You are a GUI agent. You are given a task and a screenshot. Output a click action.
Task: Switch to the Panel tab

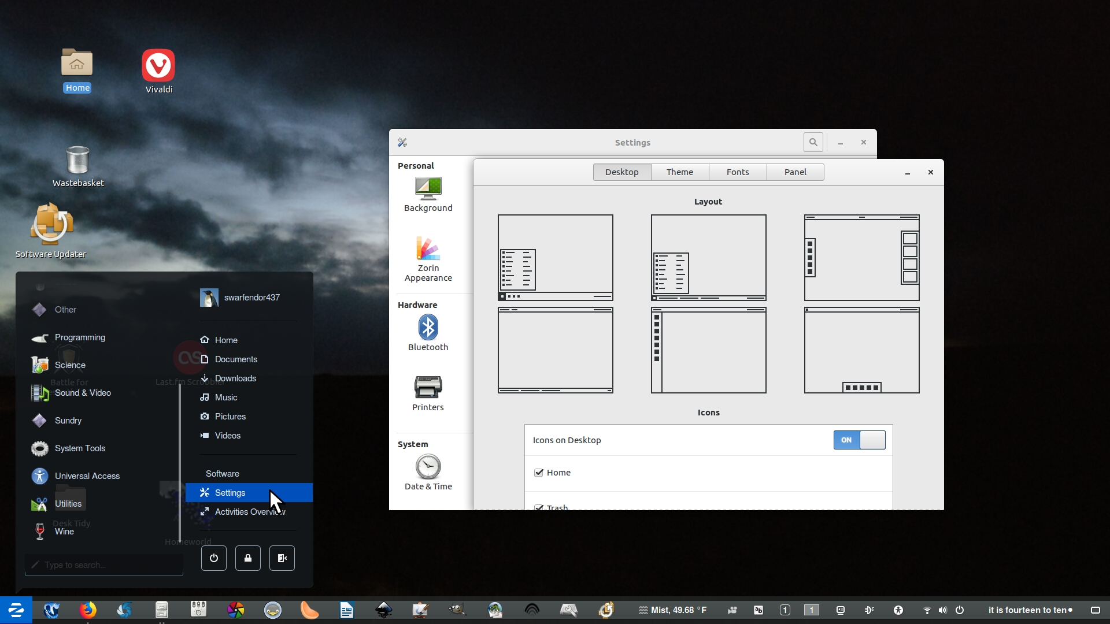click(x=795, y=172)
